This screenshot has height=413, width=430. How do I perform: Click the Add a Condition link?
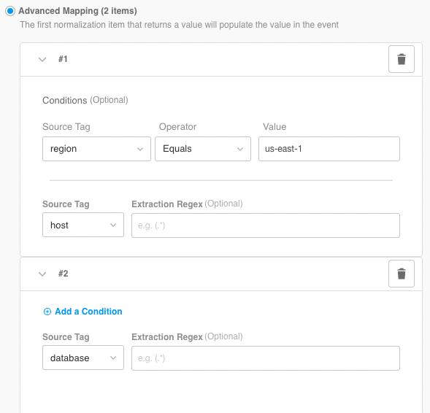click(x=88, y=312)
